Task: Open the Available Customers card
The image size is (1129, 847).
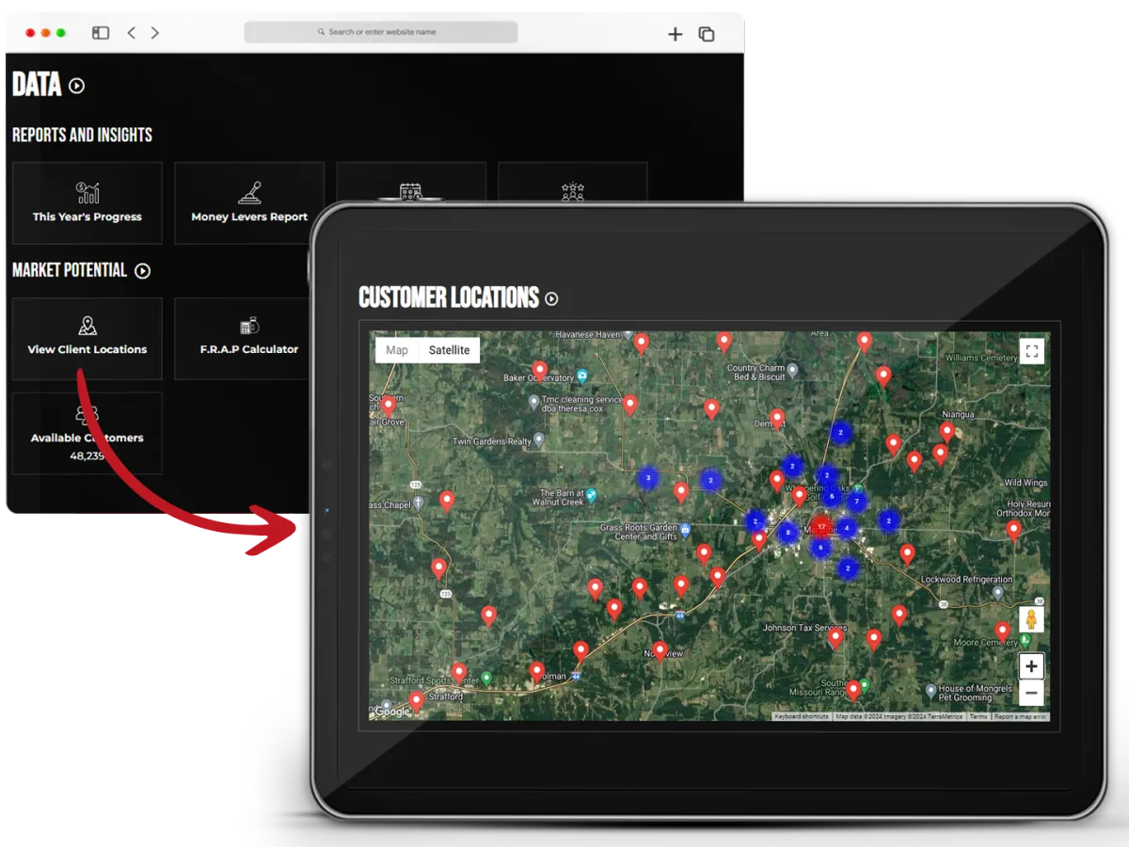Action: (x=87, y=433)
